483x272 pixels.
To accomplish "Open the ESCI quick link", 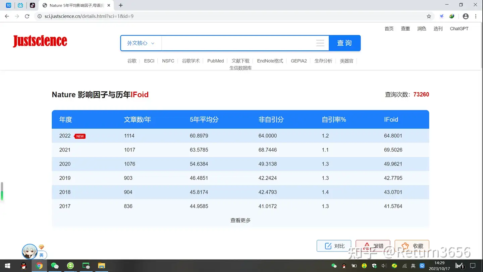I will pos(149,61).
